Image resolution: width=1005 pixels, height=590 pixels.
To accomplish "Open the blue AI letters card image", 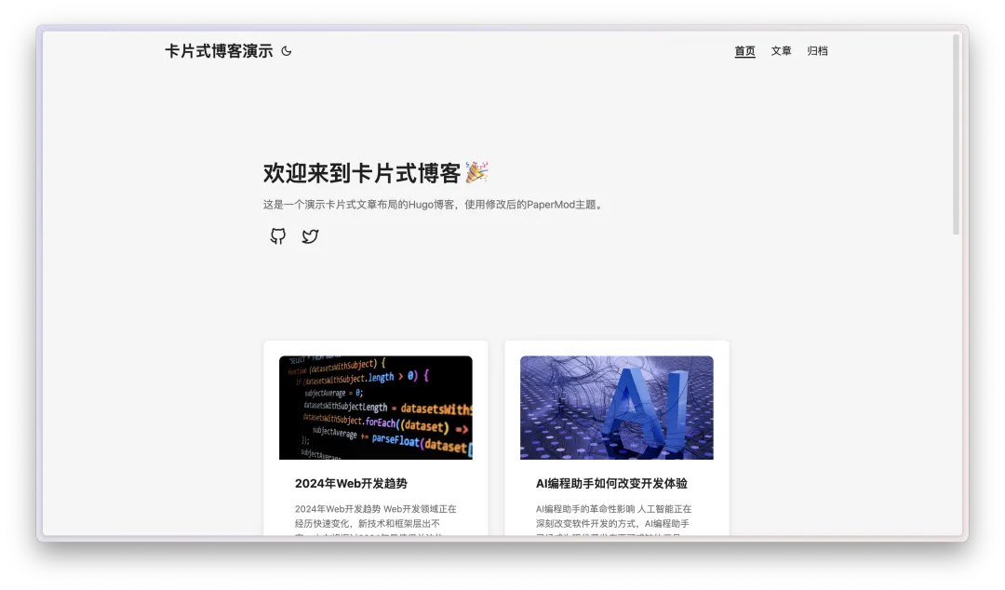I will (616, 408).
